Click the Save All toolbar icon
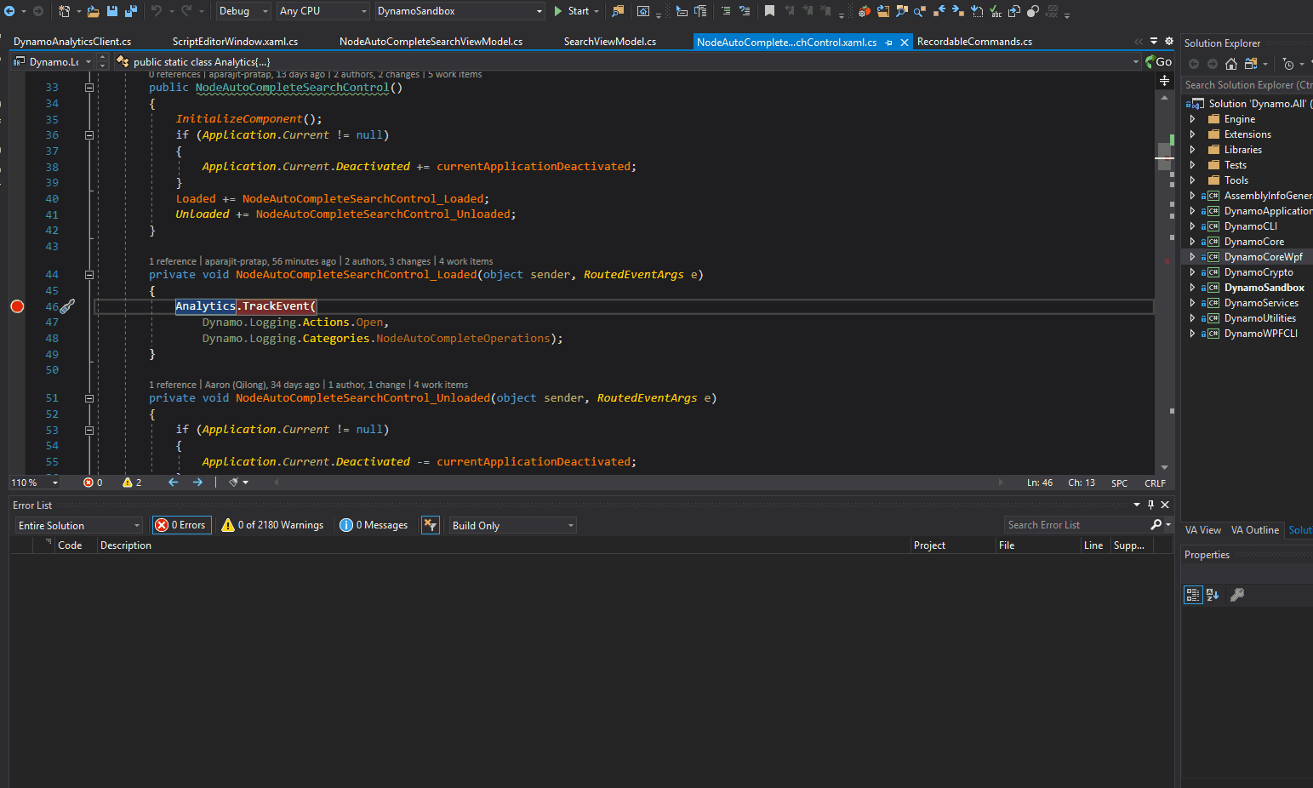1313x788 pixels. (x=131, y=11)
